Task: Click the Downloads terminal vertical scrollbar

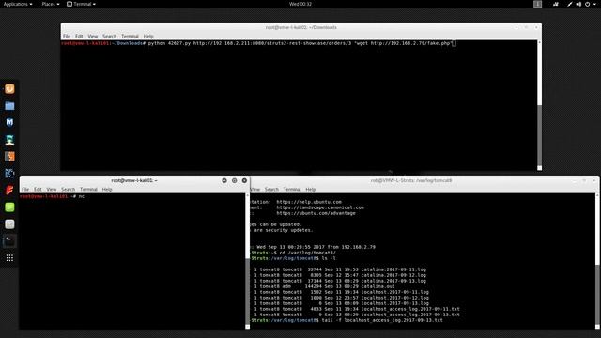Action: click(x=539, y=105)
